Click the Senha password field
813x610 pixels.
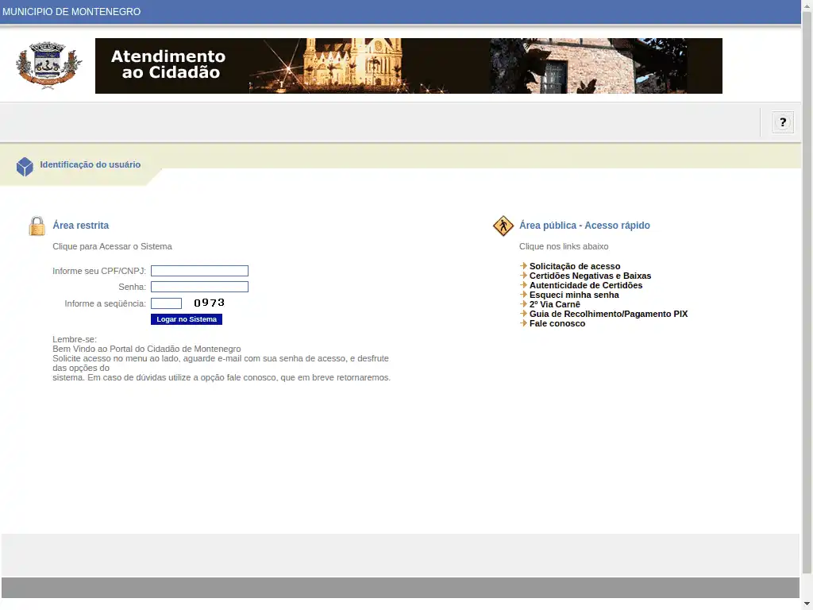coord(199,287)
